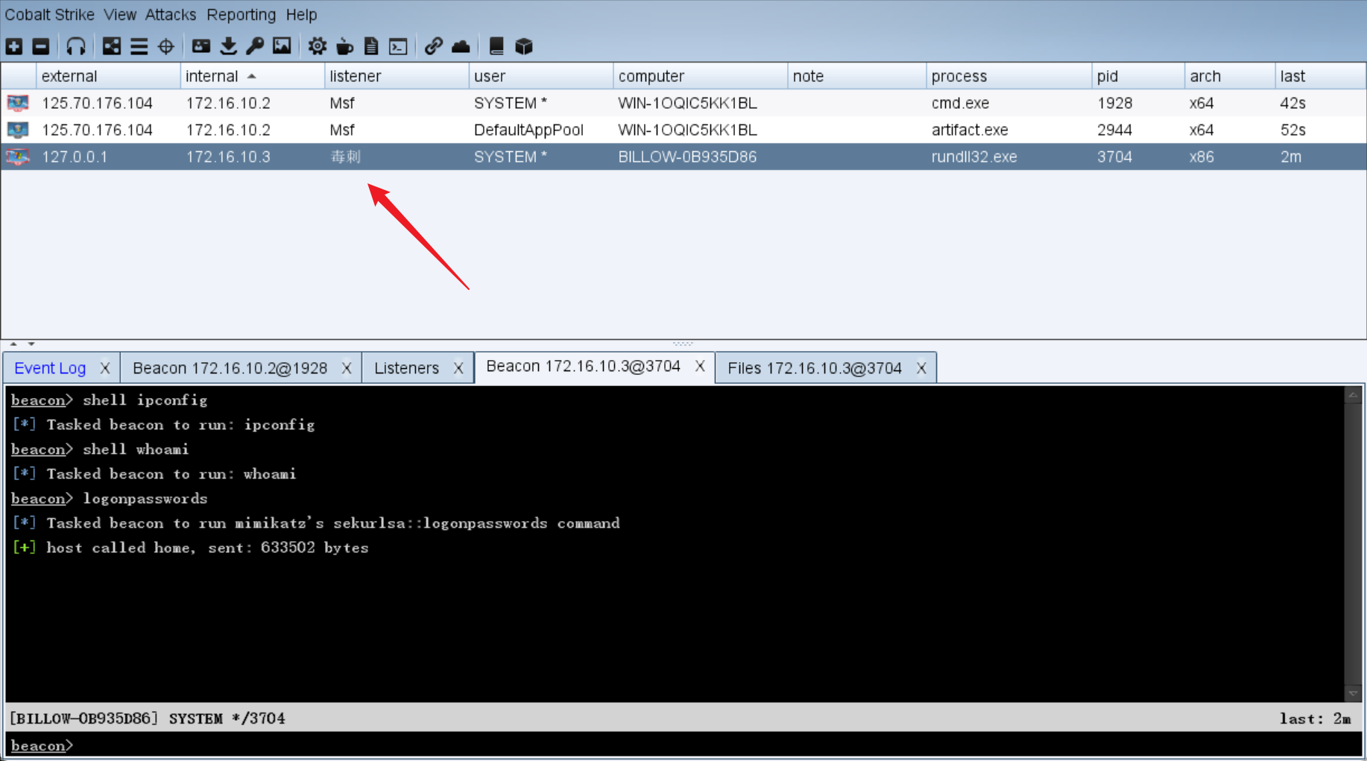
Task: Sort sessions by external column header
Action: click(108, 76)
